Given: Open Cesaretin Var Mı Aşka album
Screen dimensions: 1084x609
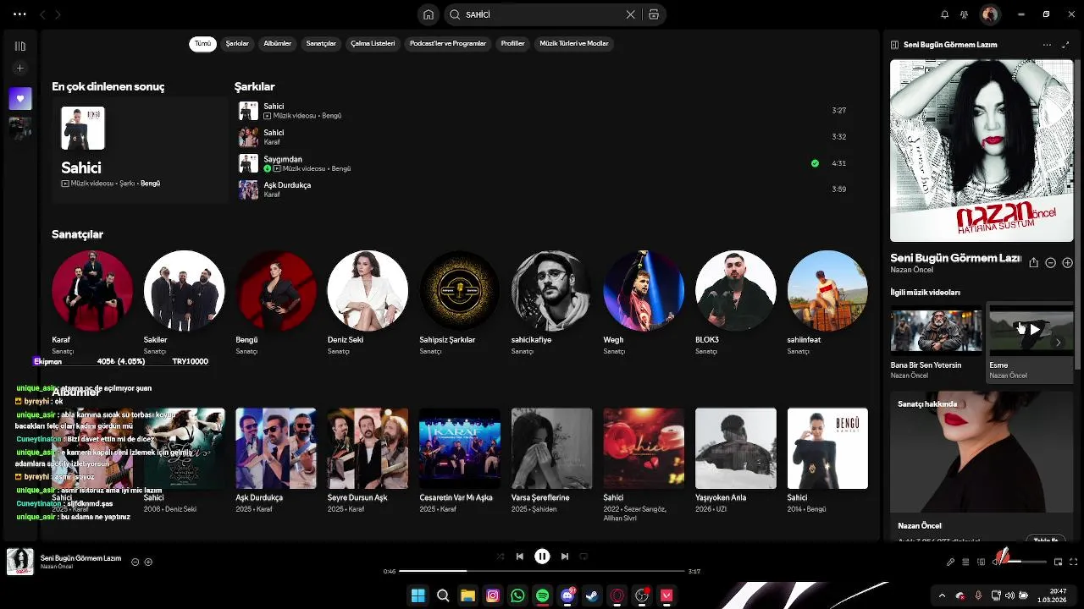Looking at the screenshot, I should tap(460, 448).
